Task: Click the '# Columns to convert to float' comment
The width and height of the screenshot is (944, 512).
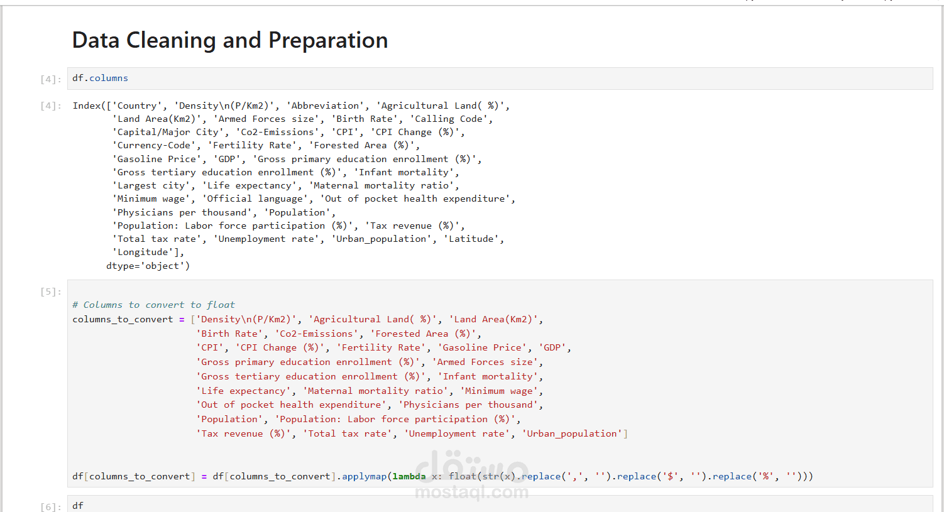Action: 153,305
